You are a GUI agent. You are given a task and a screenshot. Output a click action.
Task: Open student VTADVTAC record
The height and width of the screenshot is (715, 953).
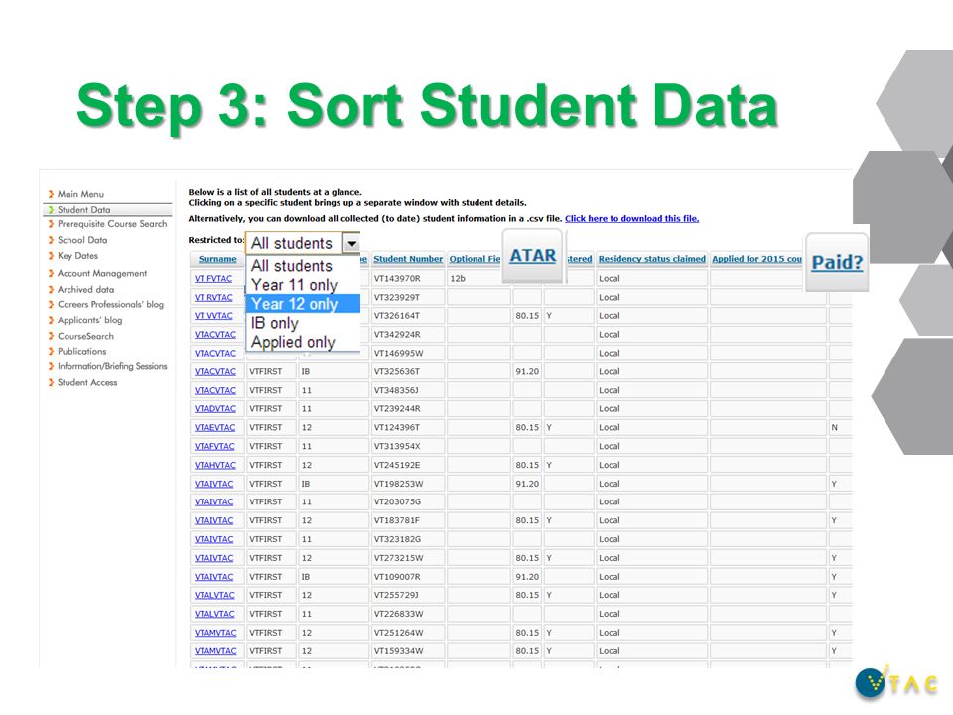(214, 408)
